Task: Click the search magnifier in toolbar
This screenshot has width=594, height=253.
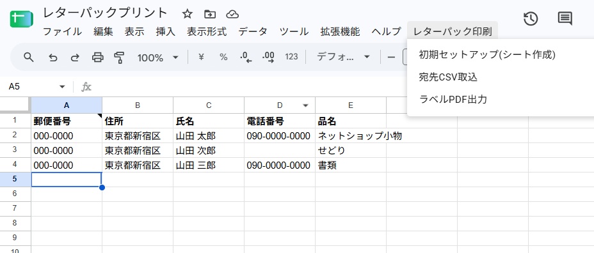Action: (29, 57)
